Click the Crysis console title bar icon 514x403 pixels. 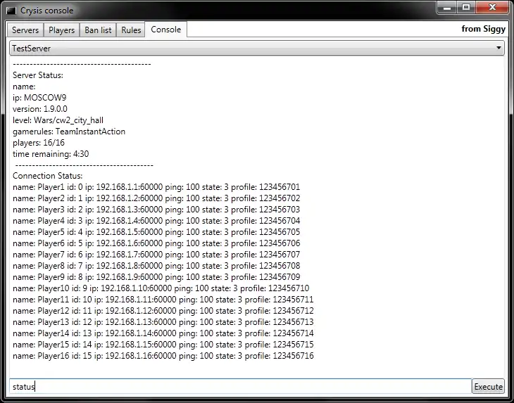pyautogui.click(x=11, y=11)
